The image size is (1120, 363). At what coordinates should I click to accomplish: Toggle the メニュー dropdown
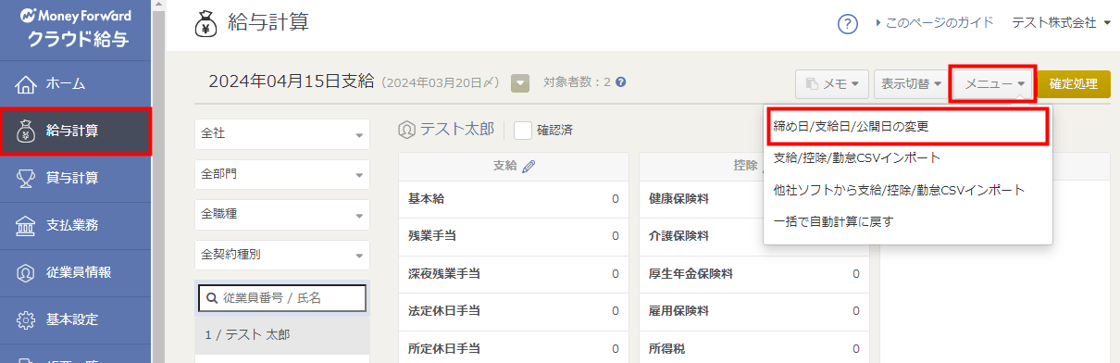994,84
